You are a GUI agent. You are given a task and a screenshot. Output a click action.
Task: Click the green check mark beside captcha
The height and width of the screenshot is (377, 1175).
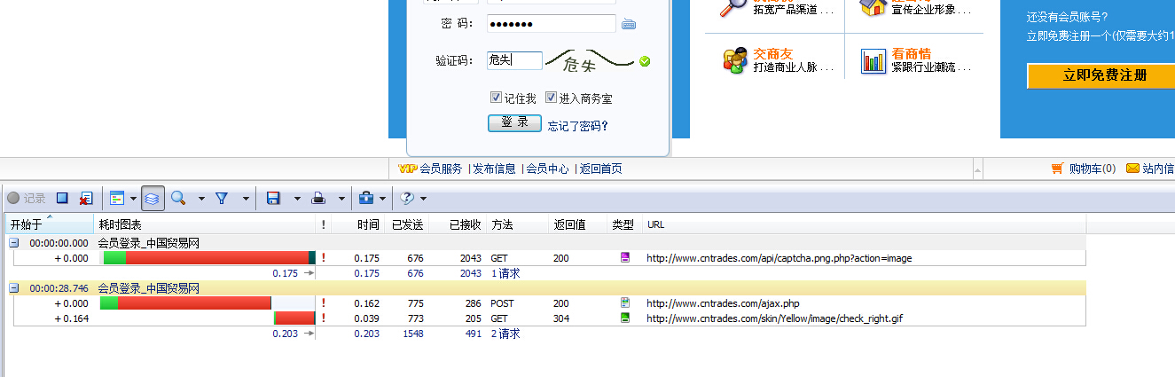645,61
